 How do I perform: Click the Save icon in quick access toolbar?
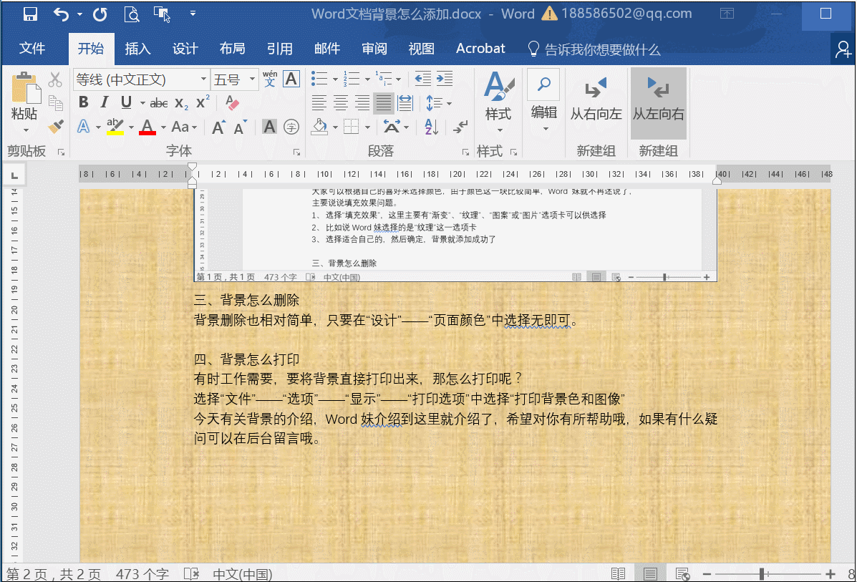click(29, 14)
